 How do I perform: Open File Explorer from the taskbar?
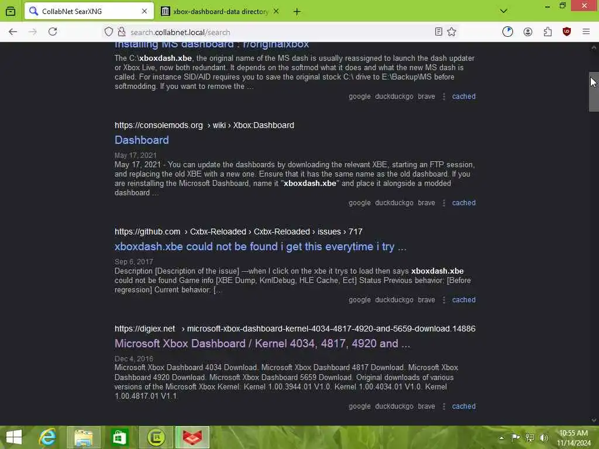tap(84, 437)
